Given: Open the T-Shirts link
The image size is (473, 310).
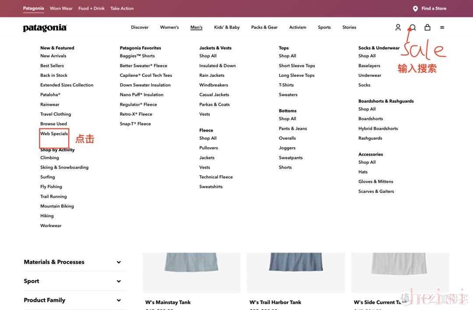Looking at the screenshot, I should click(x=286, y=85).
